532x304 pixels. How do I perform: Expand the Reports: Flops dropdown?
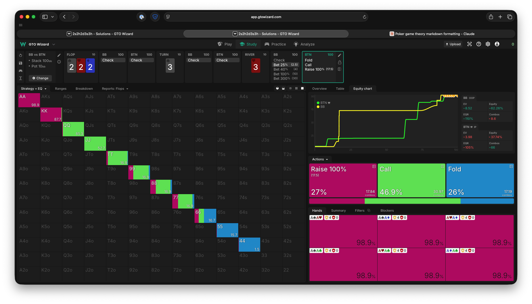(x=115, y=89)
